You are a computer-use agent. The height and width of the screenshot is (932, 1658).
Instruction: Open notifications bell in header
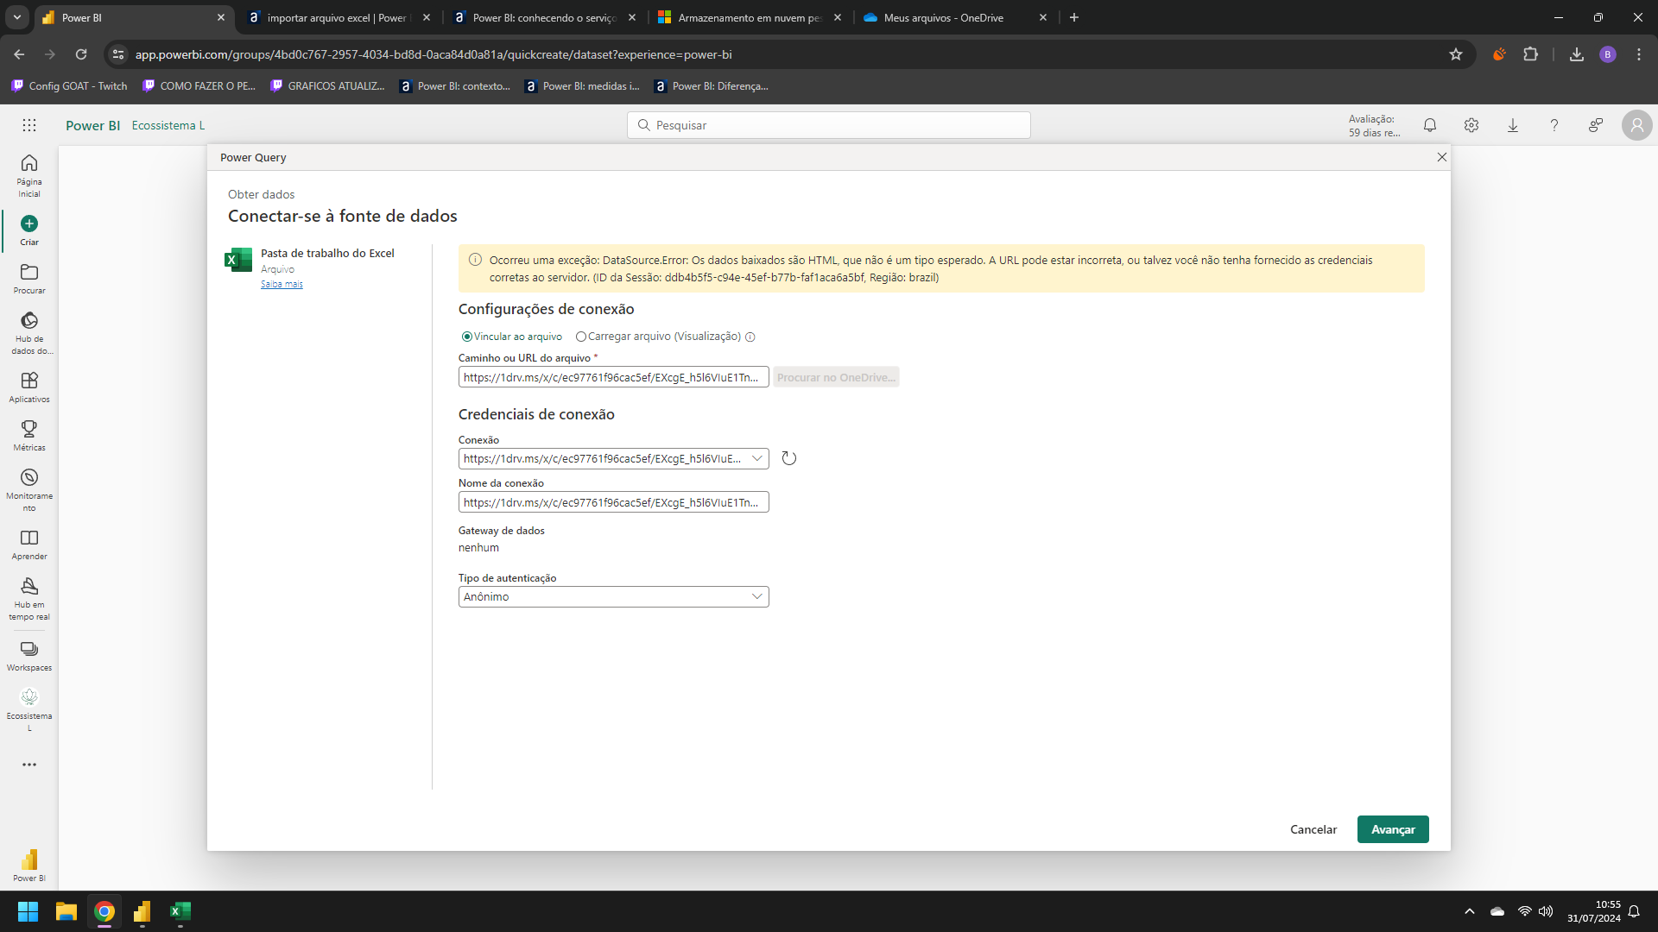pyautogui.click(x=1430, y=125)
